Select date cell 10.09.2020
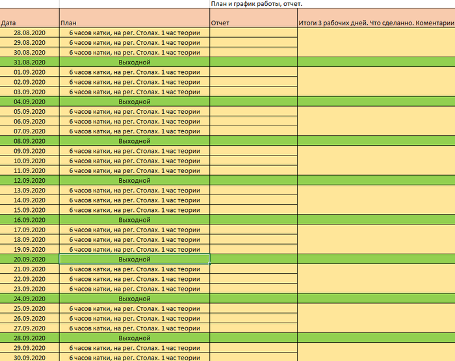 coord(30,161)
